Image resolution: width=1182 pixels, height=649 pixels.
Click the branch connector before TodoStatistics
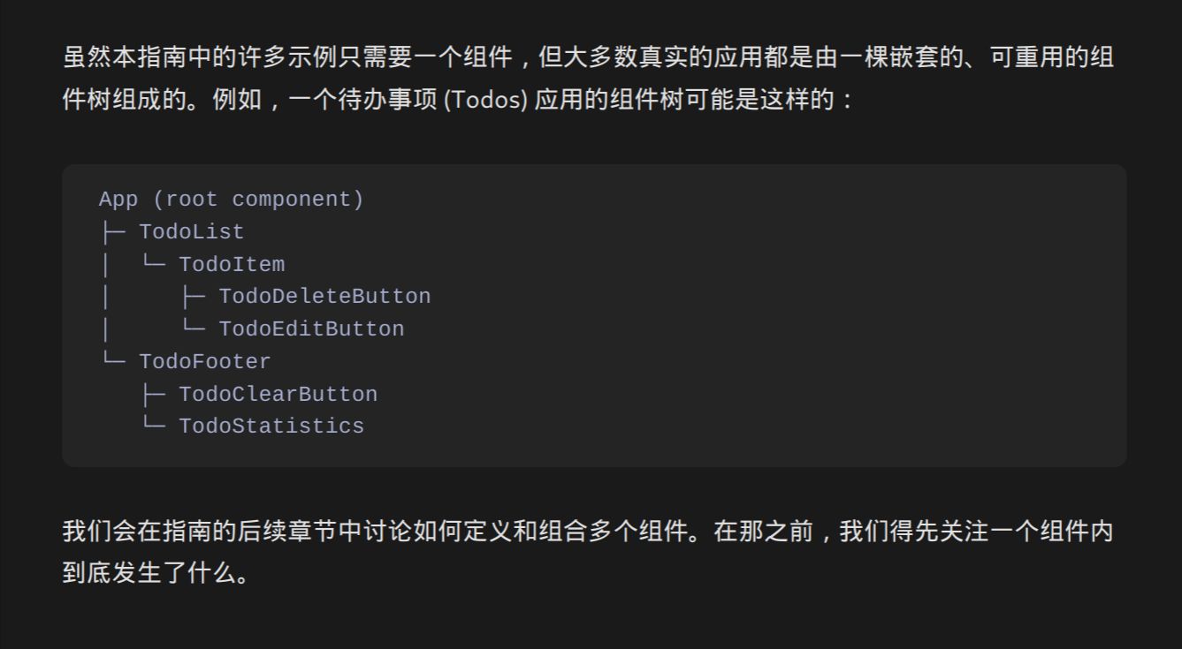tap(154, 425)
